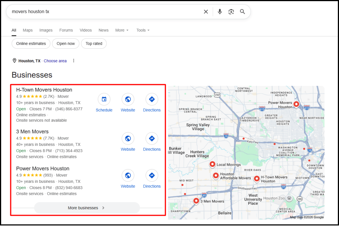
Task: Click West University Place label on map
Action: click(x=253, y=199)
